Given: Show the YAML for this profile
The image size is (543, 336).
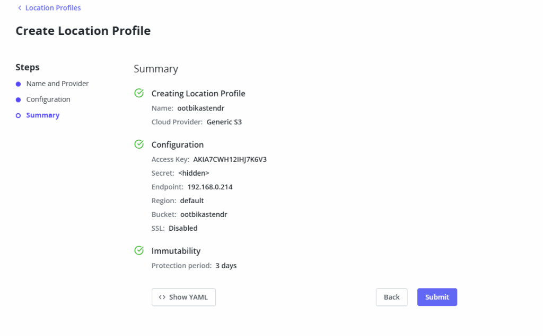Looking at the screenshot, I should click(x=183, y=297).
